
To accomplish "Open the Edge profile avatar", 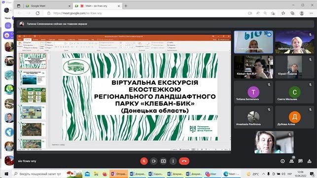I will [302, 13].
